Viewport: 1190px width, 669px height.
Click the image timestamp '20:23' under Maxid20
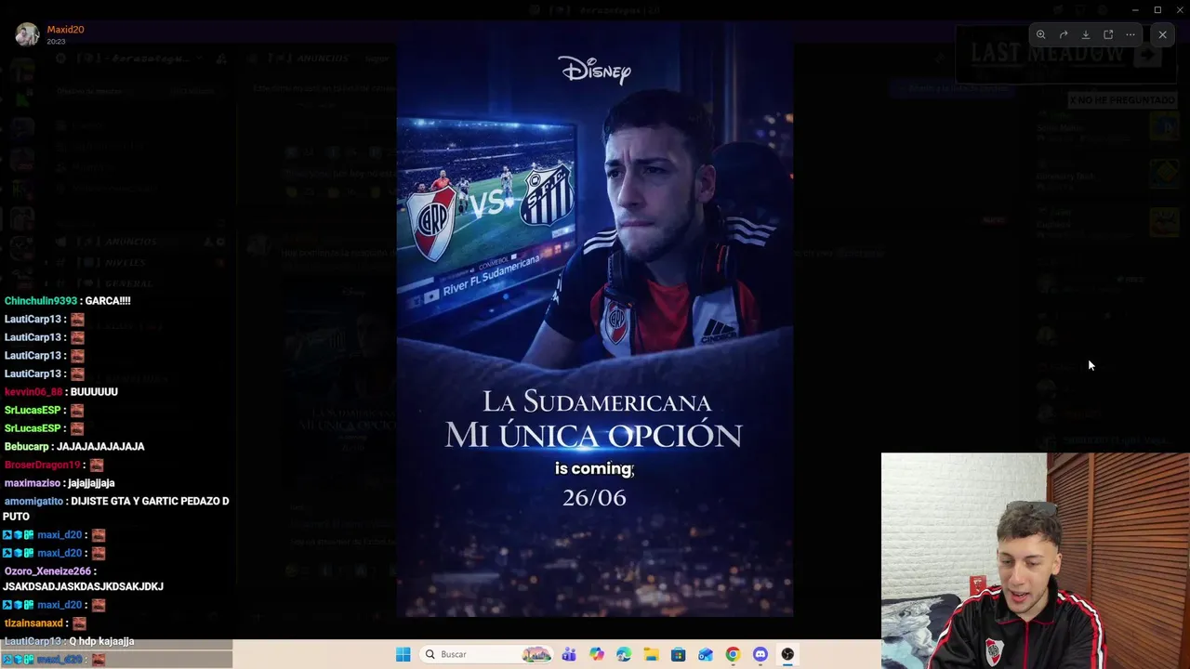[56, 42]
